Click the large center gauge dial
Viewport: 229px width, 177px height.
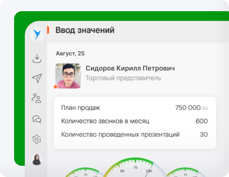point(135,167)
